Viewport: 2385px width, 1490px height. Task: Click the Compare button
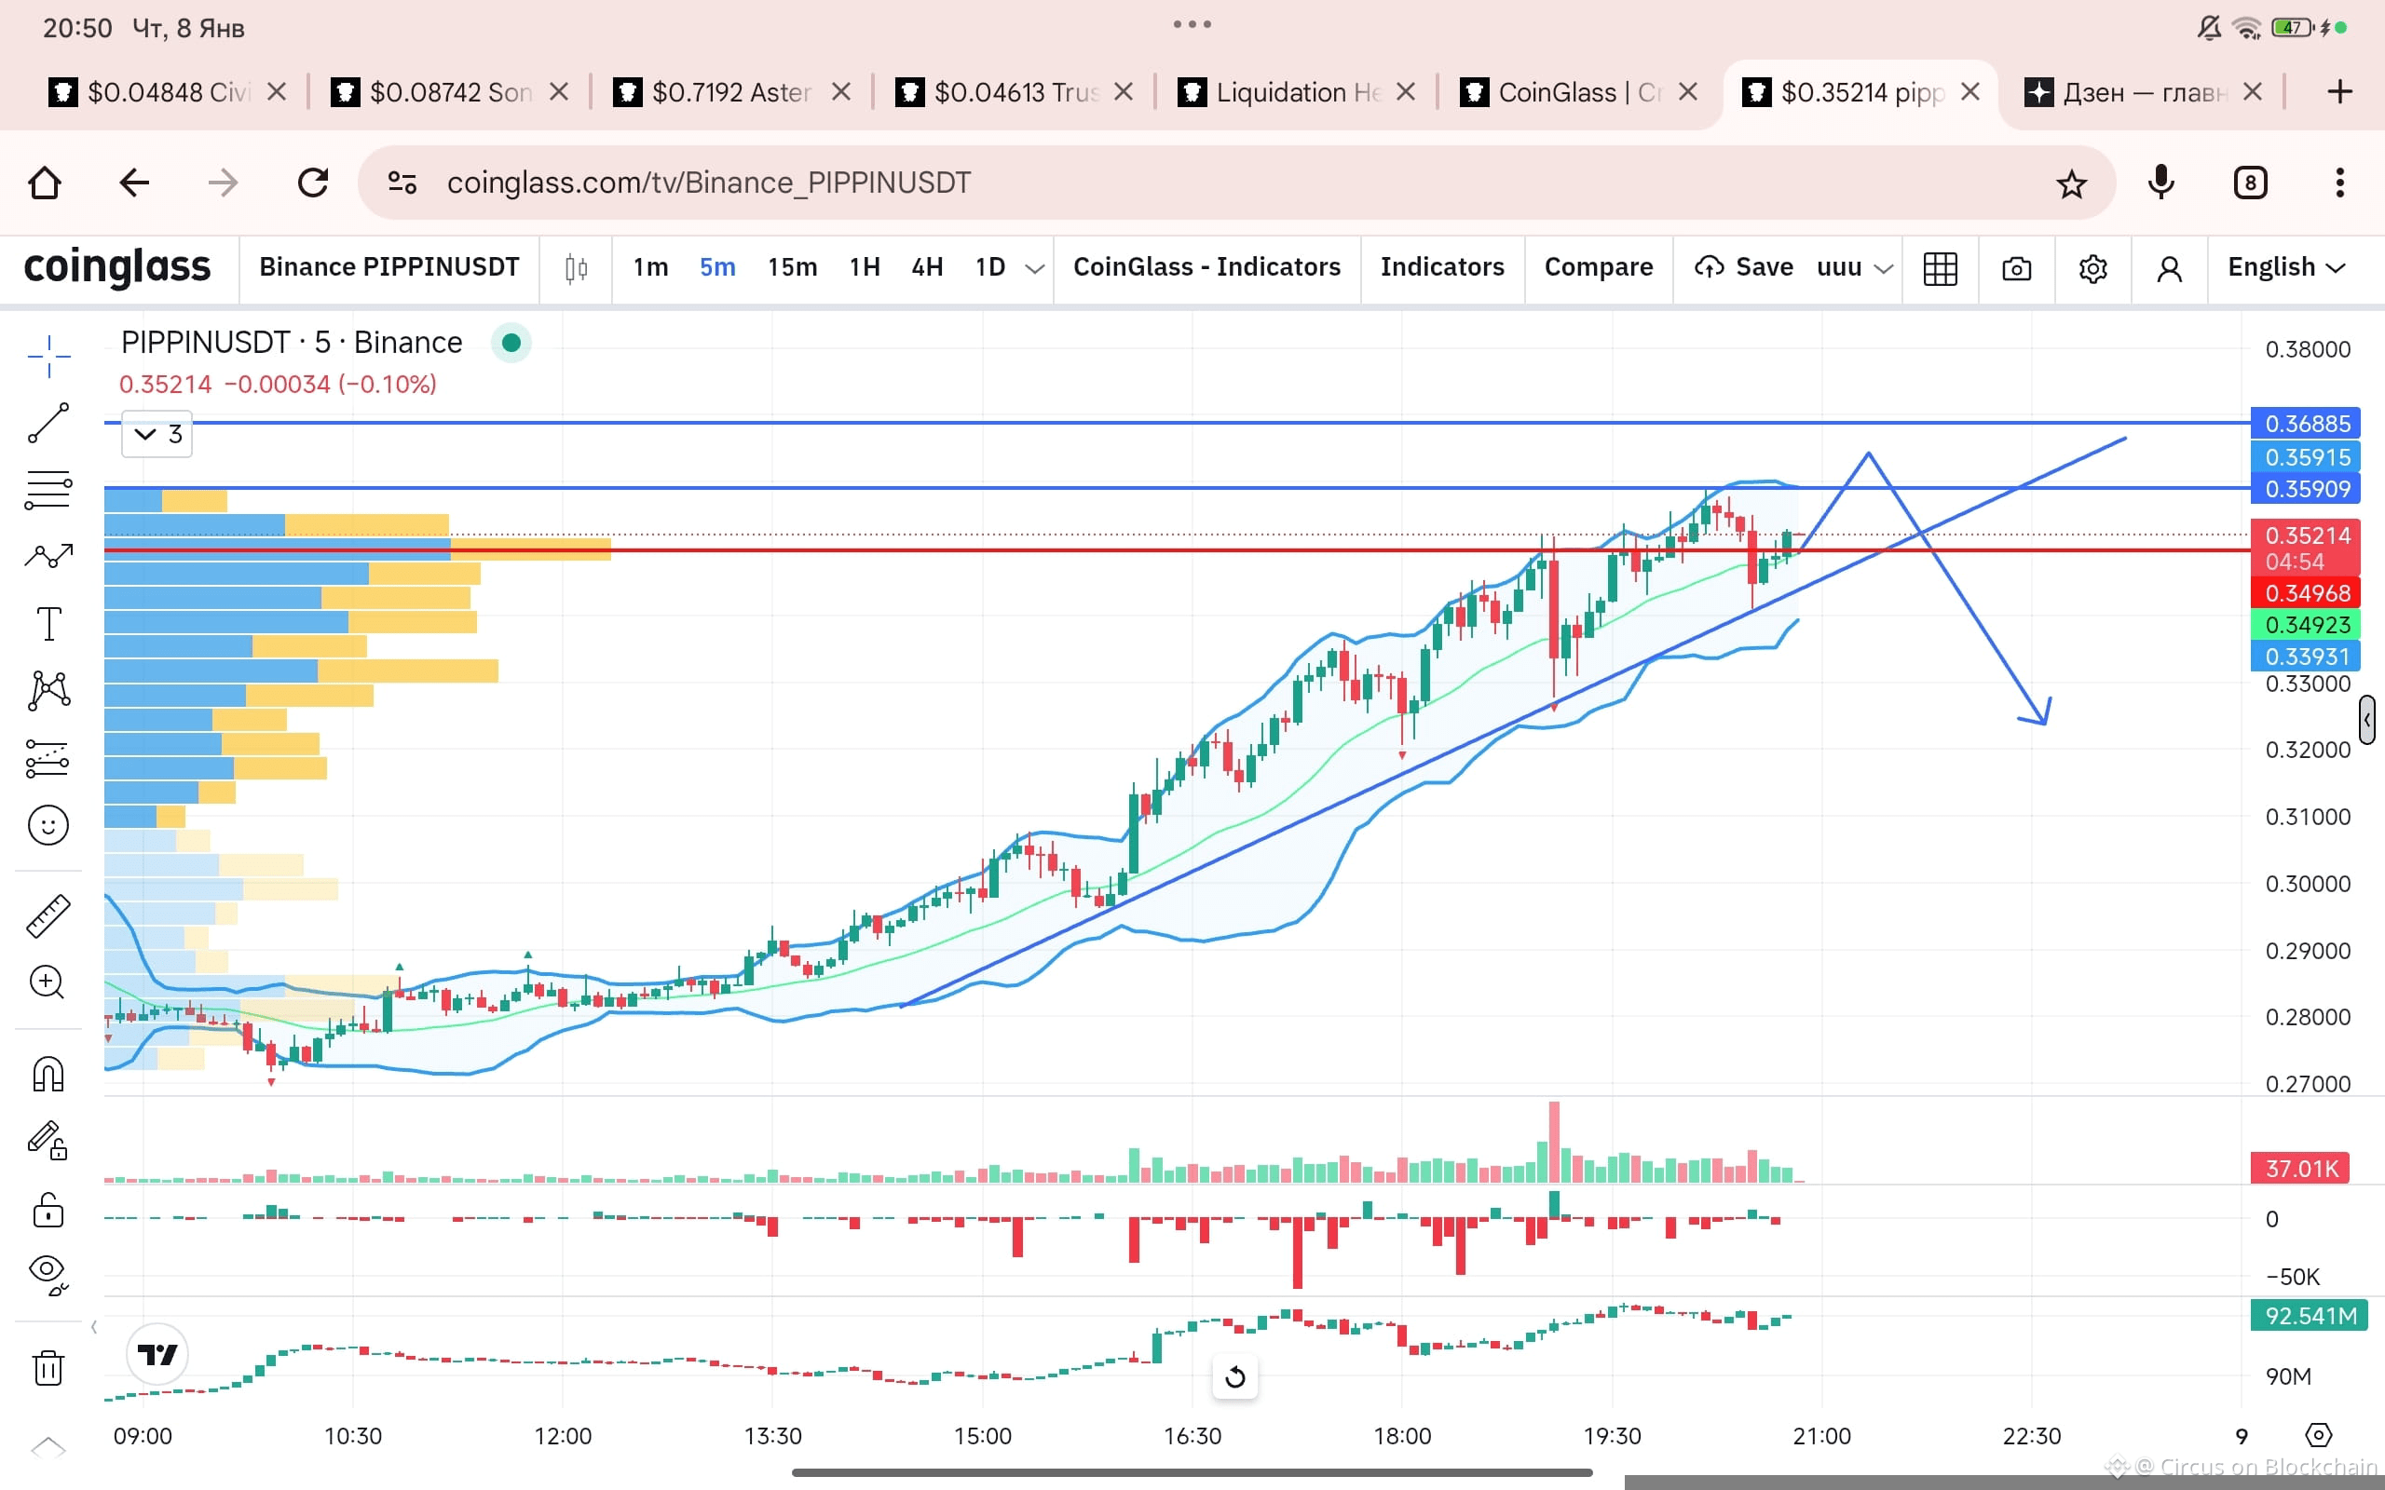click(1599, 267)
